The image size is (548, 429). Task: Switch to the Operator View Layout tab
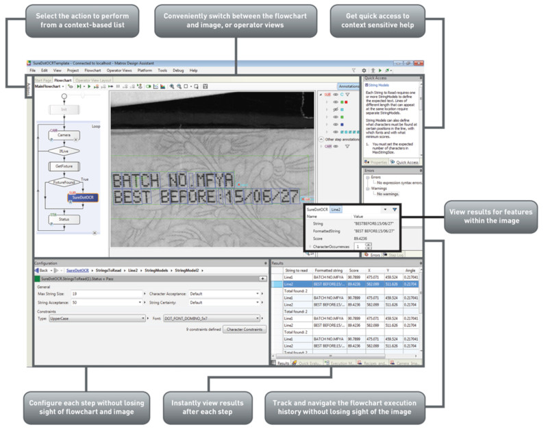(93, 80)
